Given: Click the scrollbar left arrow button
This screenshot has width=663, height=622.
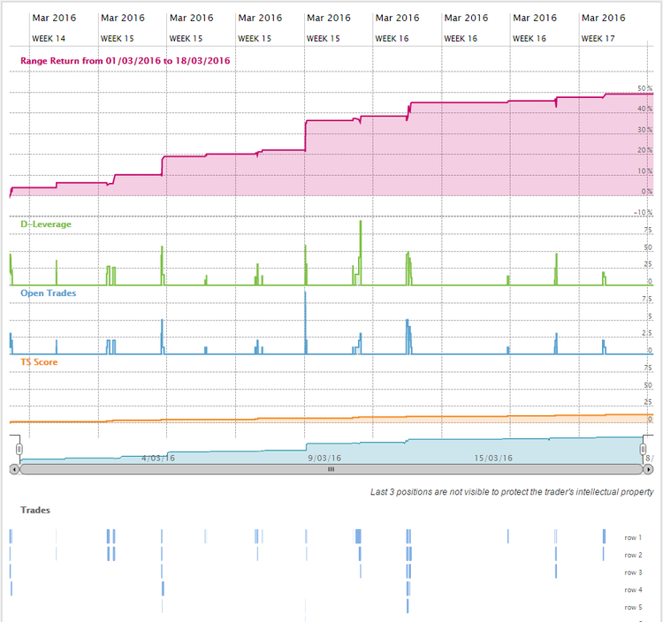Looking at the screenshot, I should (13, 469).
